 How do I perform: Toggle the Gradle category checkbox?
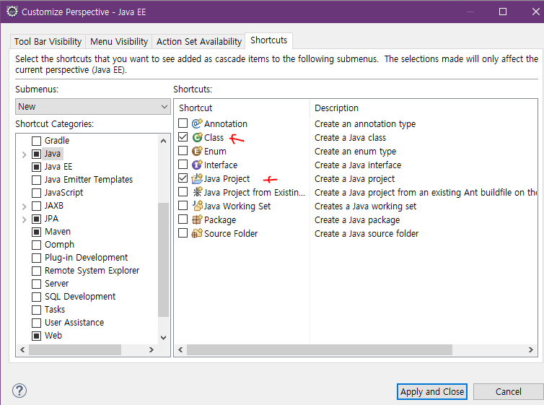tap(36, 141)
